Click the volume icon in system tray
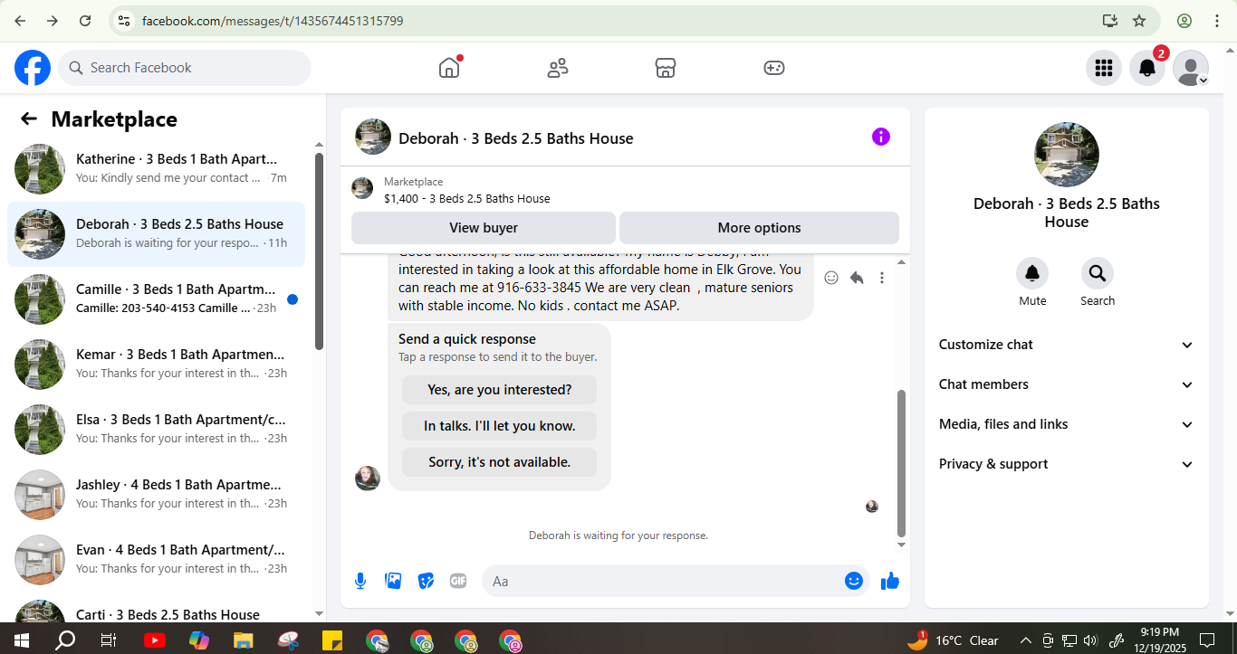The width and height of the screenshot is (1237, 654). click(x=1089, y=640)
